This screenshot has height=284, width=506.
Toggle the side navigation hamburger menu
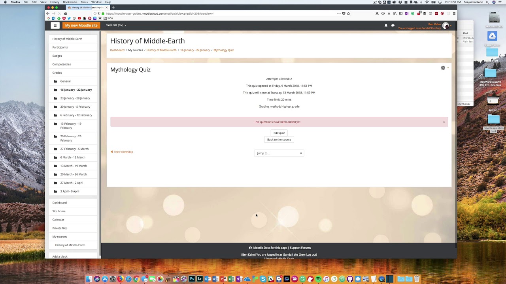coord(55,25)
